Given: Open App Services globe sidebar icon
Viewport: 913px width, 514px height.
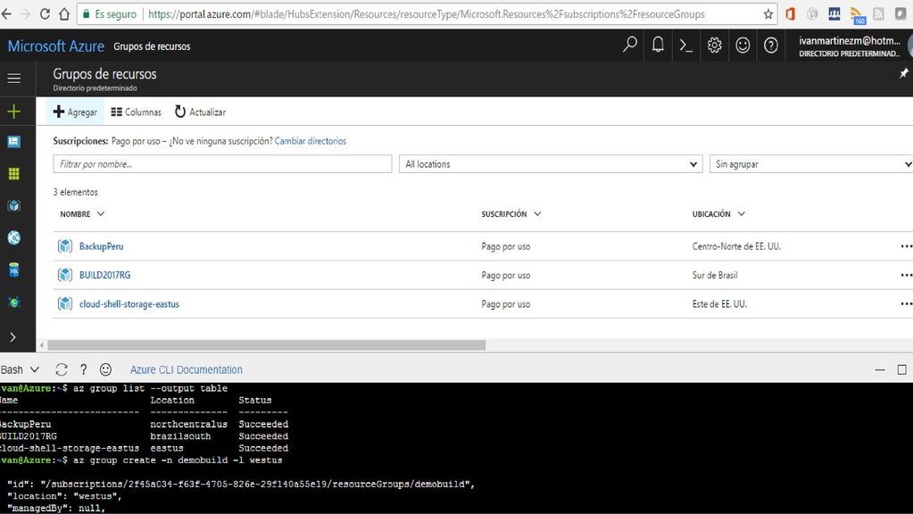Looking at the screenshot, I should coord(14,237).
